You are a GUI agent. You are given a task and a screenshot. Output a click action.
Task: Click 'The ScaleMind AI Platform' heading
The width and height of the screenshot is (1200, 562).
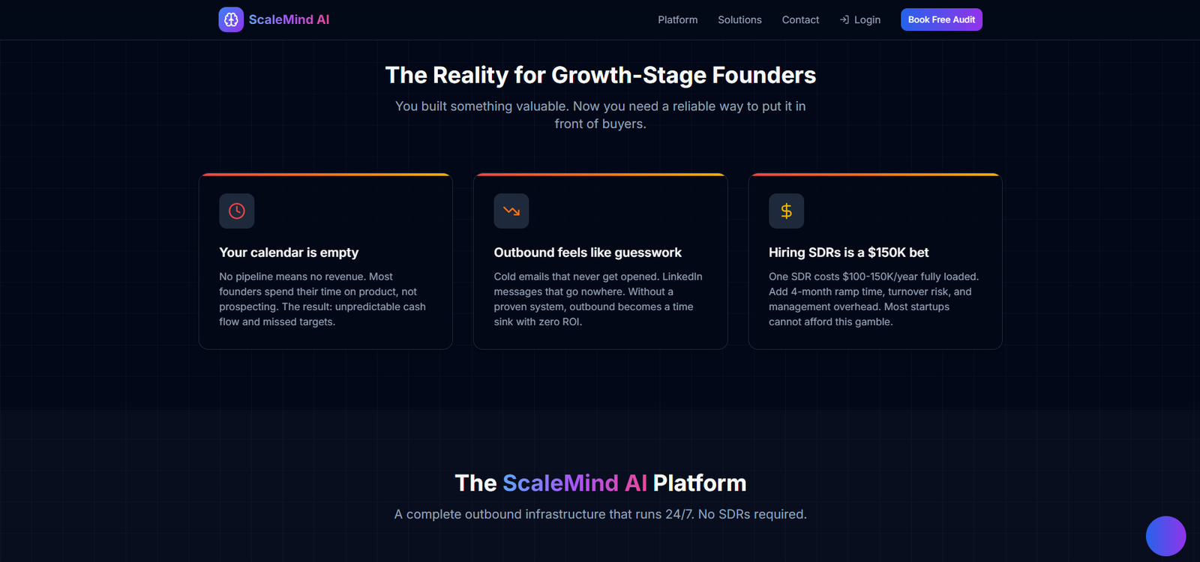pos(600,483)
